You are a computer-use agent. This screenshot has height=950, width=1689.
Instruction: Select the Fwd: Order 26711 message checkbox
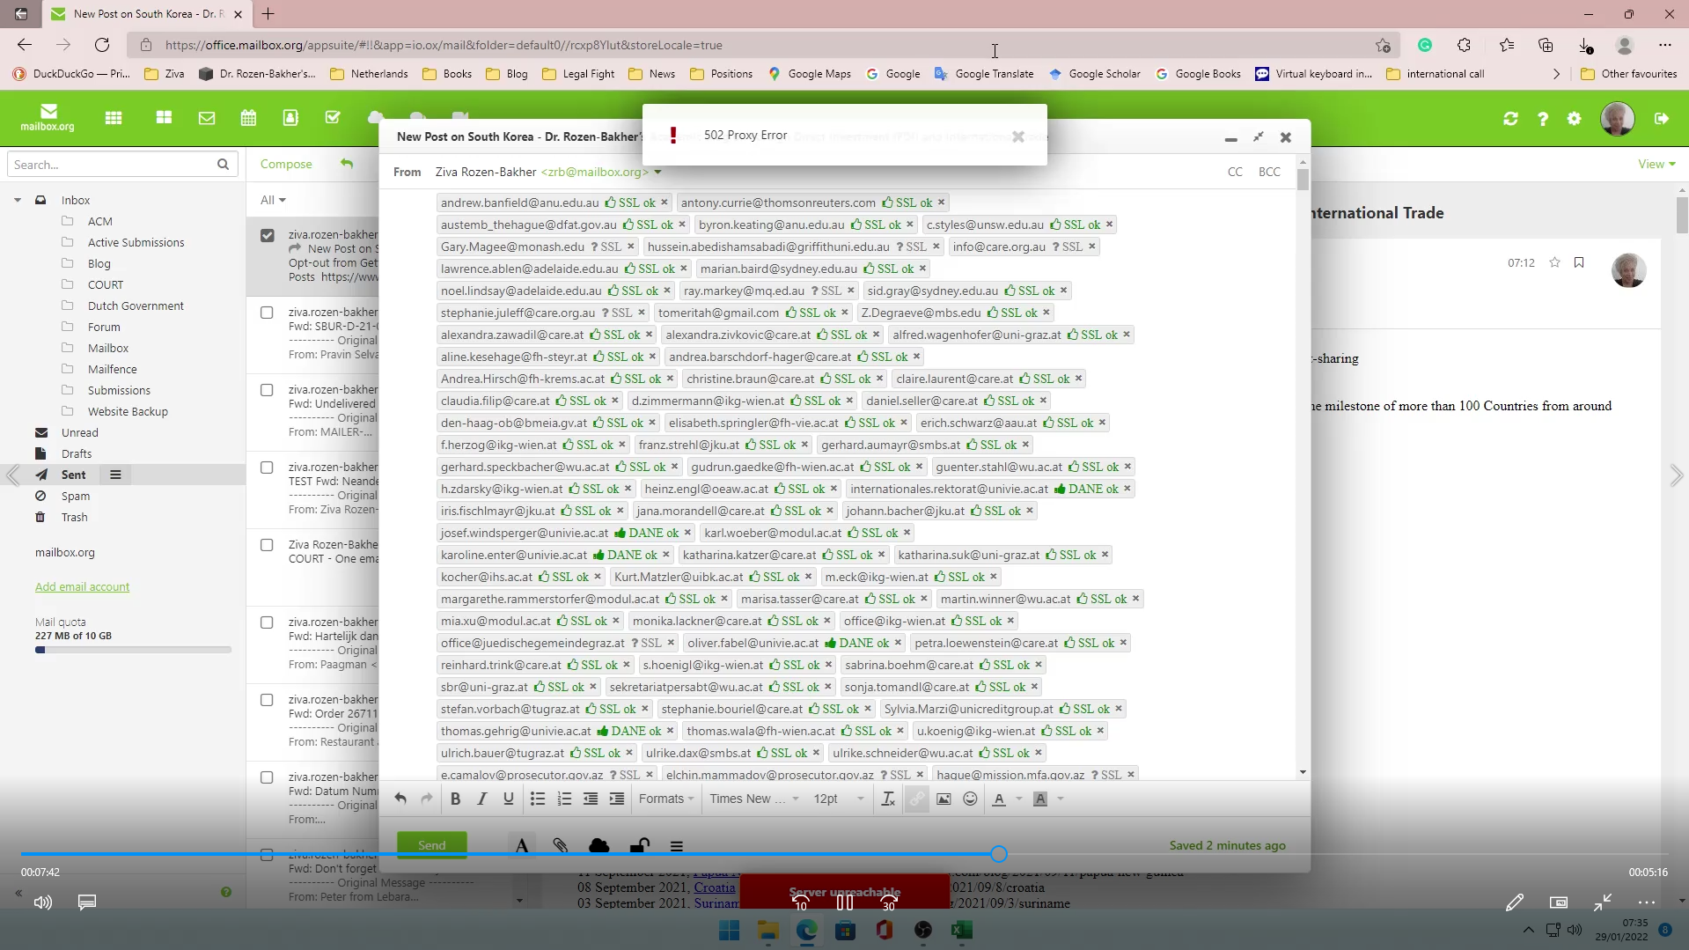coord(267,700)
